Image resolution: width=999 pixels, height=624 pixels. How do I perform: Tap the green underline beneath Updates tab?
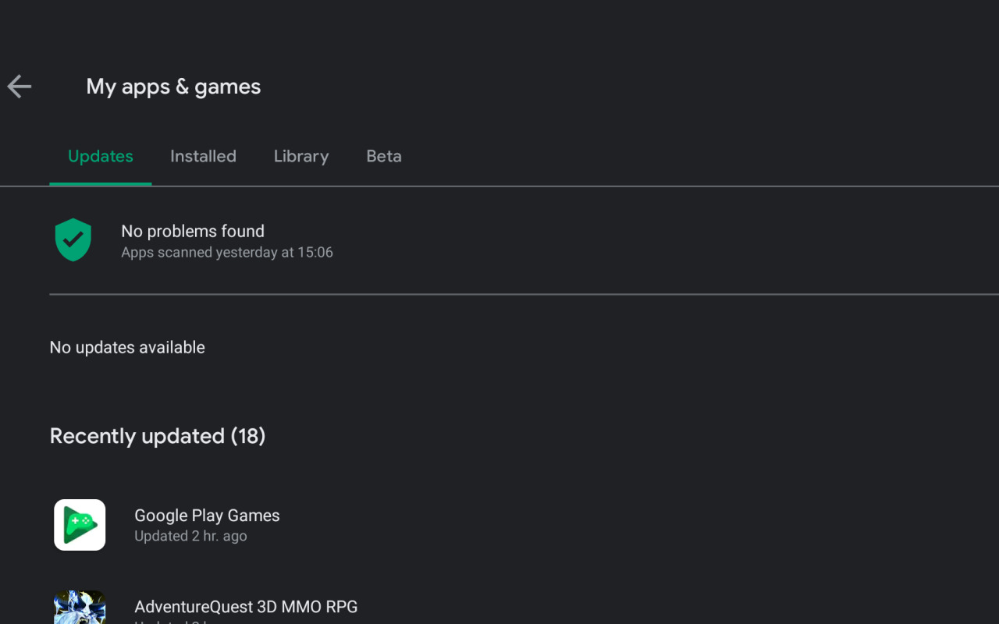[101, 184]
